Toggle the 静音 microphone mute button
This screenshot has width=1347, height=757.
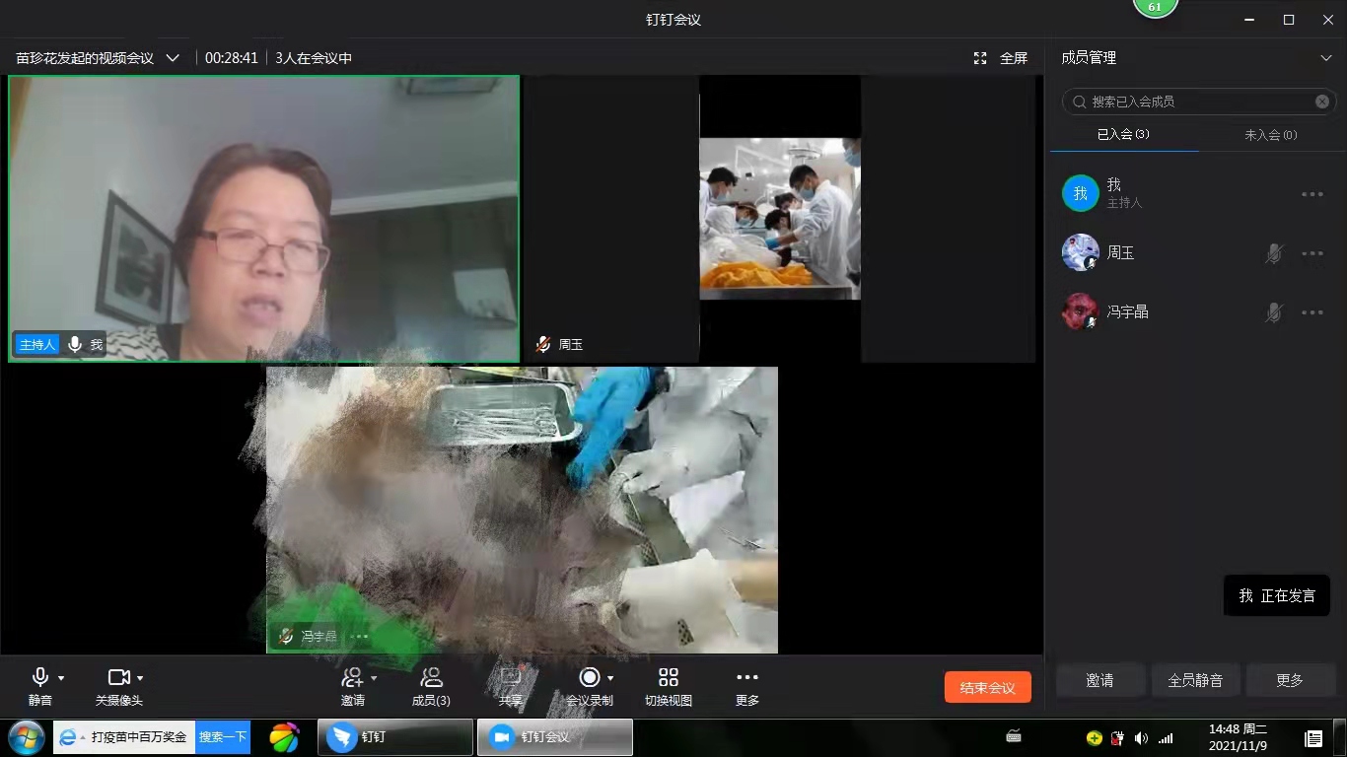pyautogui.click(x=40, y=678)
